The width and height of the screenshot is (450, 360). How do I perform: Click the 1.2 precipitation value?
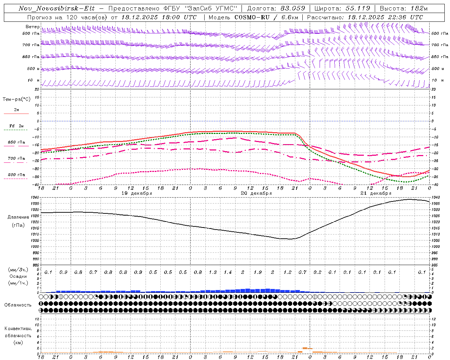pyautogui.click(x=288, y=272)
